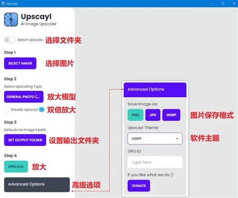238x198 pixels.
Task: Expand the Advanced Options bar in sidebar
Action: click(37, 184)
